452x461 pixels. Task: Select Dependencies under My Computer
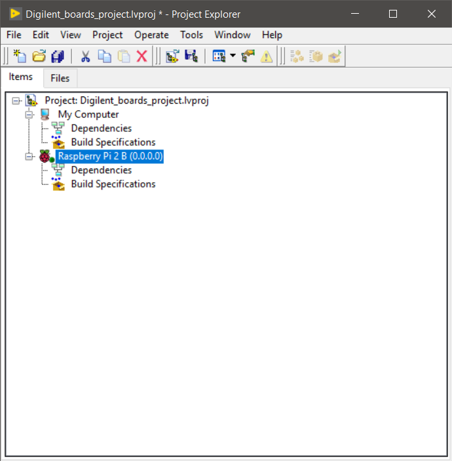(102, 128)
